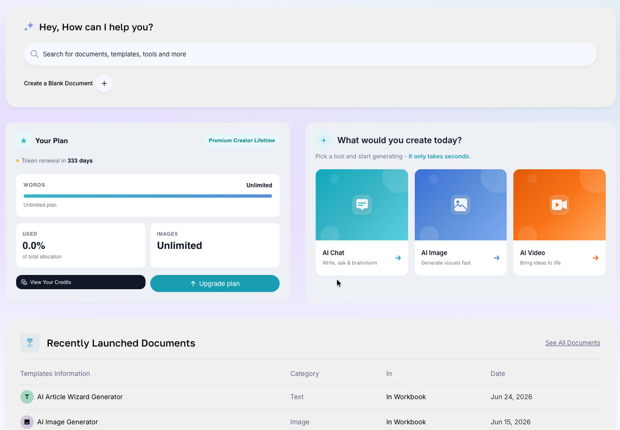Click the magnifier icon in search bar
Screen dimensions: 620x430
click(35, 54)
